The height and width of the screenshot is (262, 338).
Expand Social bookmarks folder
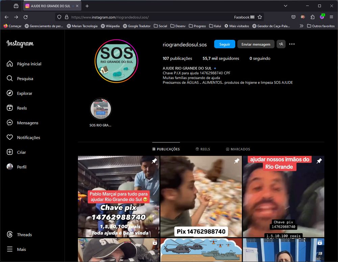click(x=160, y=26)
